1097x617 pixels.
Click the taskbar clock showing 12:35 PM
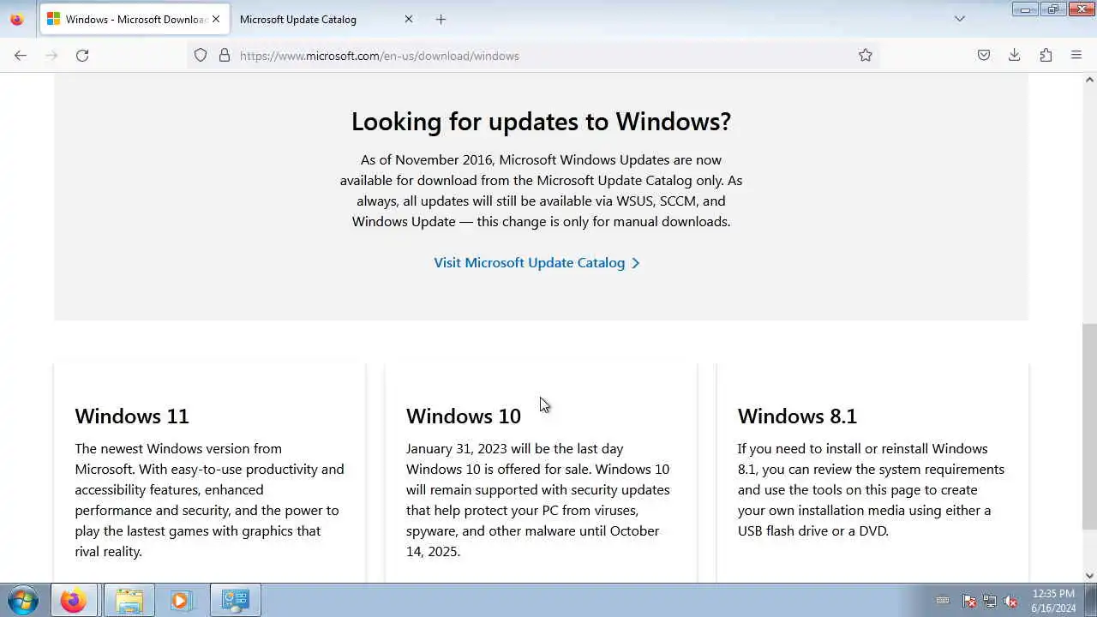(x=1054, y=601)
